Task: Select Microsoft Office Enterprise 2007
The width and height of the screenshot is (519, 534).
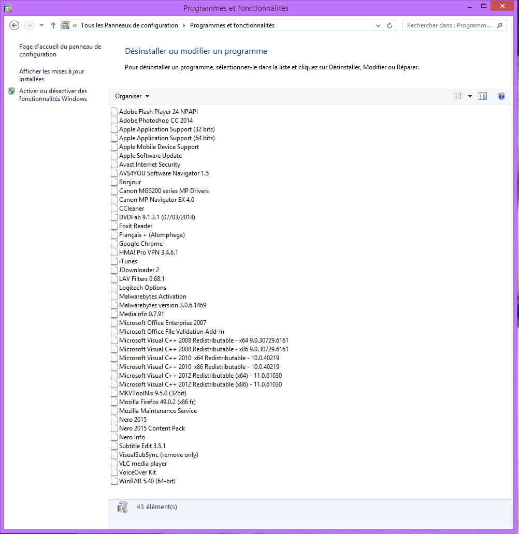Action: [x=163, y=323]
